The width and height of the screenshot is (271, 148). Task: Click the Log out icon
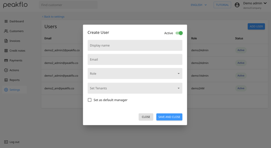pyautogui.click(x=6, y=142)
